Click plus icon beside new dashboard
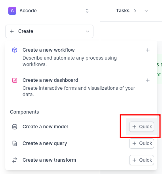Screen dimensions: 162x174 pos(148,80)
